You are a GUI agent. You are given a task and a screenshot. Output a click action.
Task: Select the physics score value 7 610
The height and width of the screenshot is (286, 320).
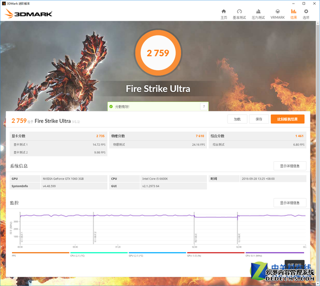click(x=200, y=136)
